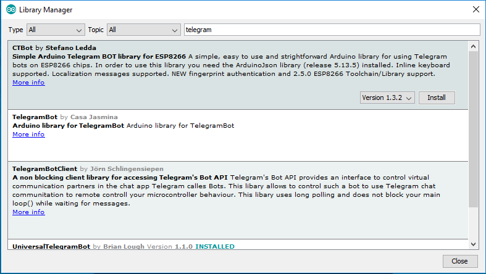Install the CTBot library
Screen dimensions: 486x274
tap(437, 98)
